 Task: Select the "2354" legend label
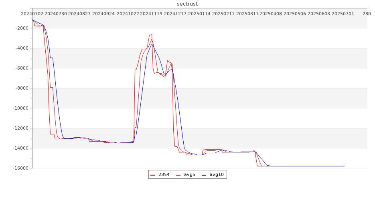(164, 175)
